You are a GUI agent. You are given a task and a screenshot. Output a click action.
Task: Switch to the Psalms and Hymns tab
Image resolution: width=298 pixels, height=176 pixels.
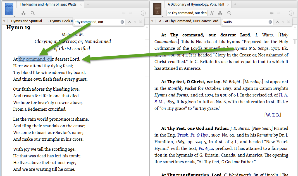coord(47,4)
